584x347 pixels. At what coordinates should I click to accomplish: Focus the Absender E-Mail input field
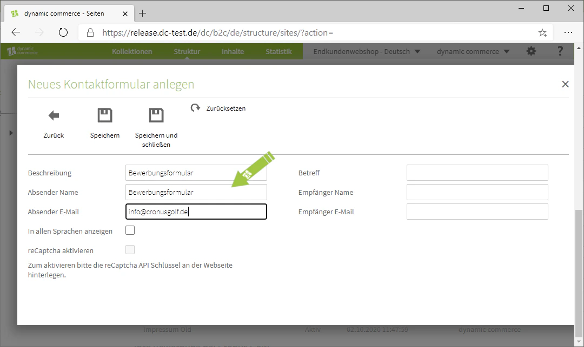click(x=196, y=212)
